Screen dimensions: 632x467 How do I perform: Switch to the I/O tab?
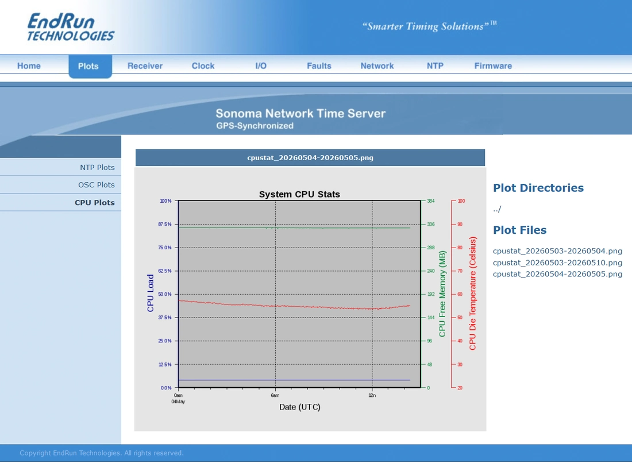click(x=261, y=65)
